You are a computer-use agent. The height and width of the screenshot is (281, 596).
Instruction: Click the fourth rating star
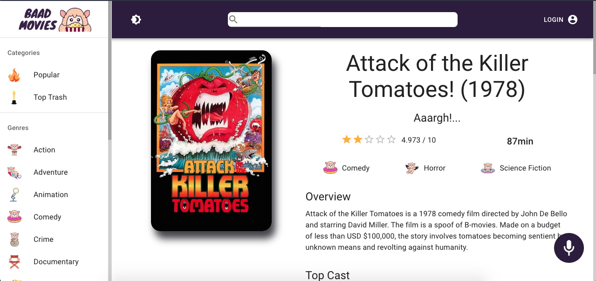click(380, 140)
